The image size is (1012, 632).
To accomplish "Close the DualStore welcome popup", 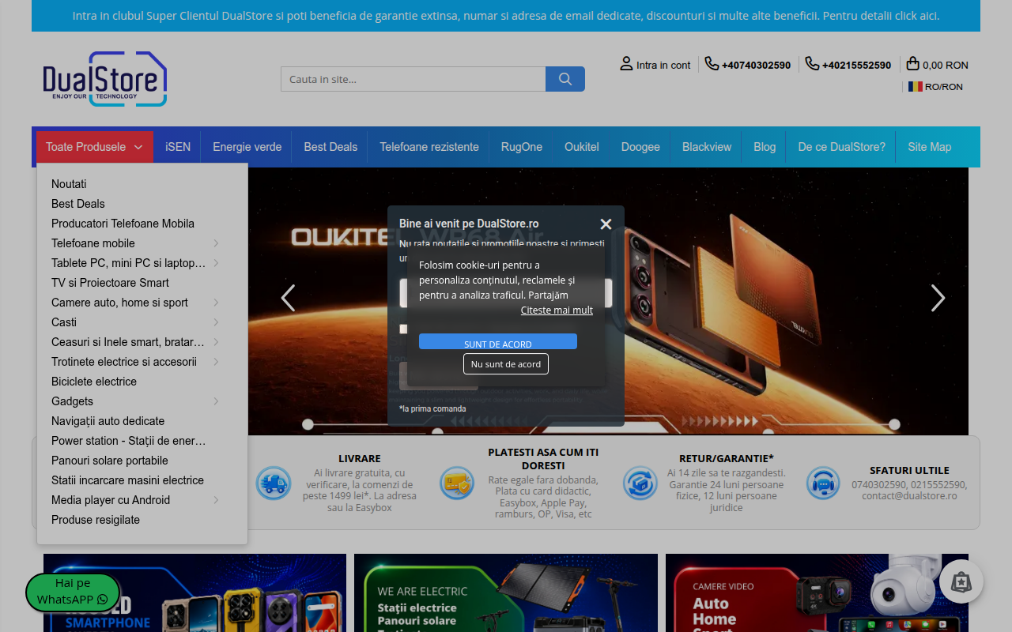I will pyautogui.click(x=606, y=224).
